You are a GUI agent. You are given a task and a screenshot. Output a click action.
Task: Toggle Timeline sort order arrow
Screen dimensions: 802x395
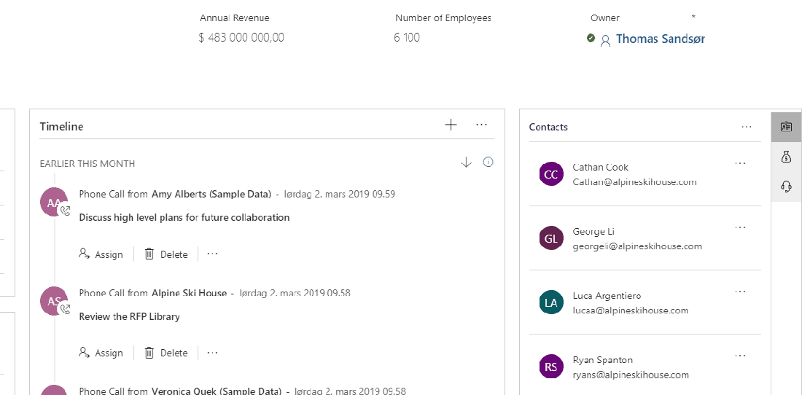coord(467,163)
